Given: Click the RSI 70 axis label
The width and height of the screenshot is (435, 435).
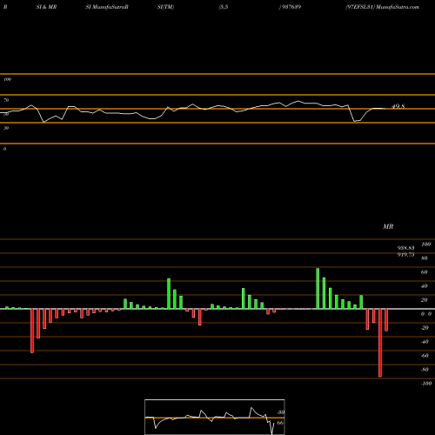Looking at the screenshot, I should (x=6, y=100).
